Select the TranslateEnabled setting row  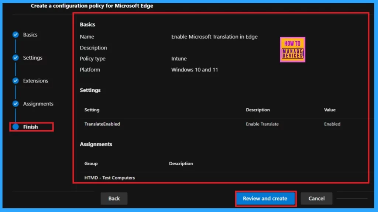[x=224, y=124]
